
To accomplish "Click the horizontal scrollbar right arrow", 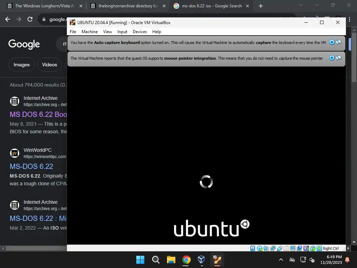I will (x=348, y=248).
